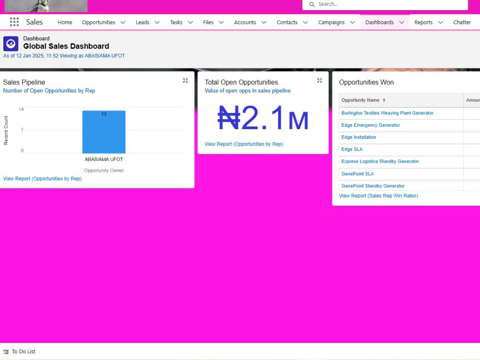Click the ₦2.1M metric value
Image resolution: width=480 pixels, height=360 pixels.
(263, 118)
